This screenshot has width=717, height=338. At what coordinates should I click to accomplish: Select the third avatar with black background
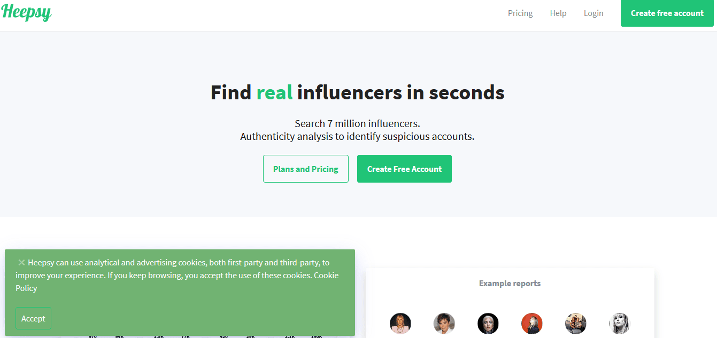click(488, 324)
